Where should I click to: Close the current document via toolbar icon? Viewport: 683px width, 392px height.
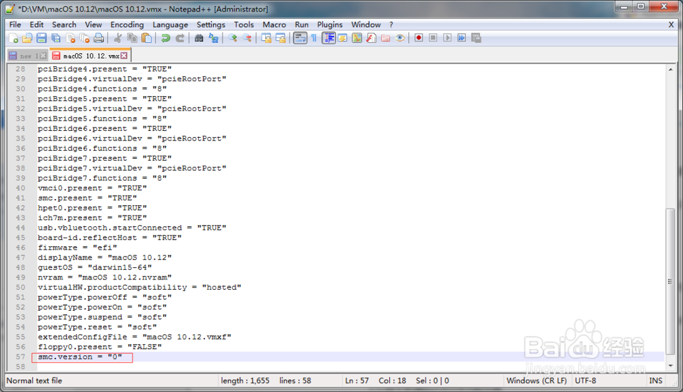70,38
